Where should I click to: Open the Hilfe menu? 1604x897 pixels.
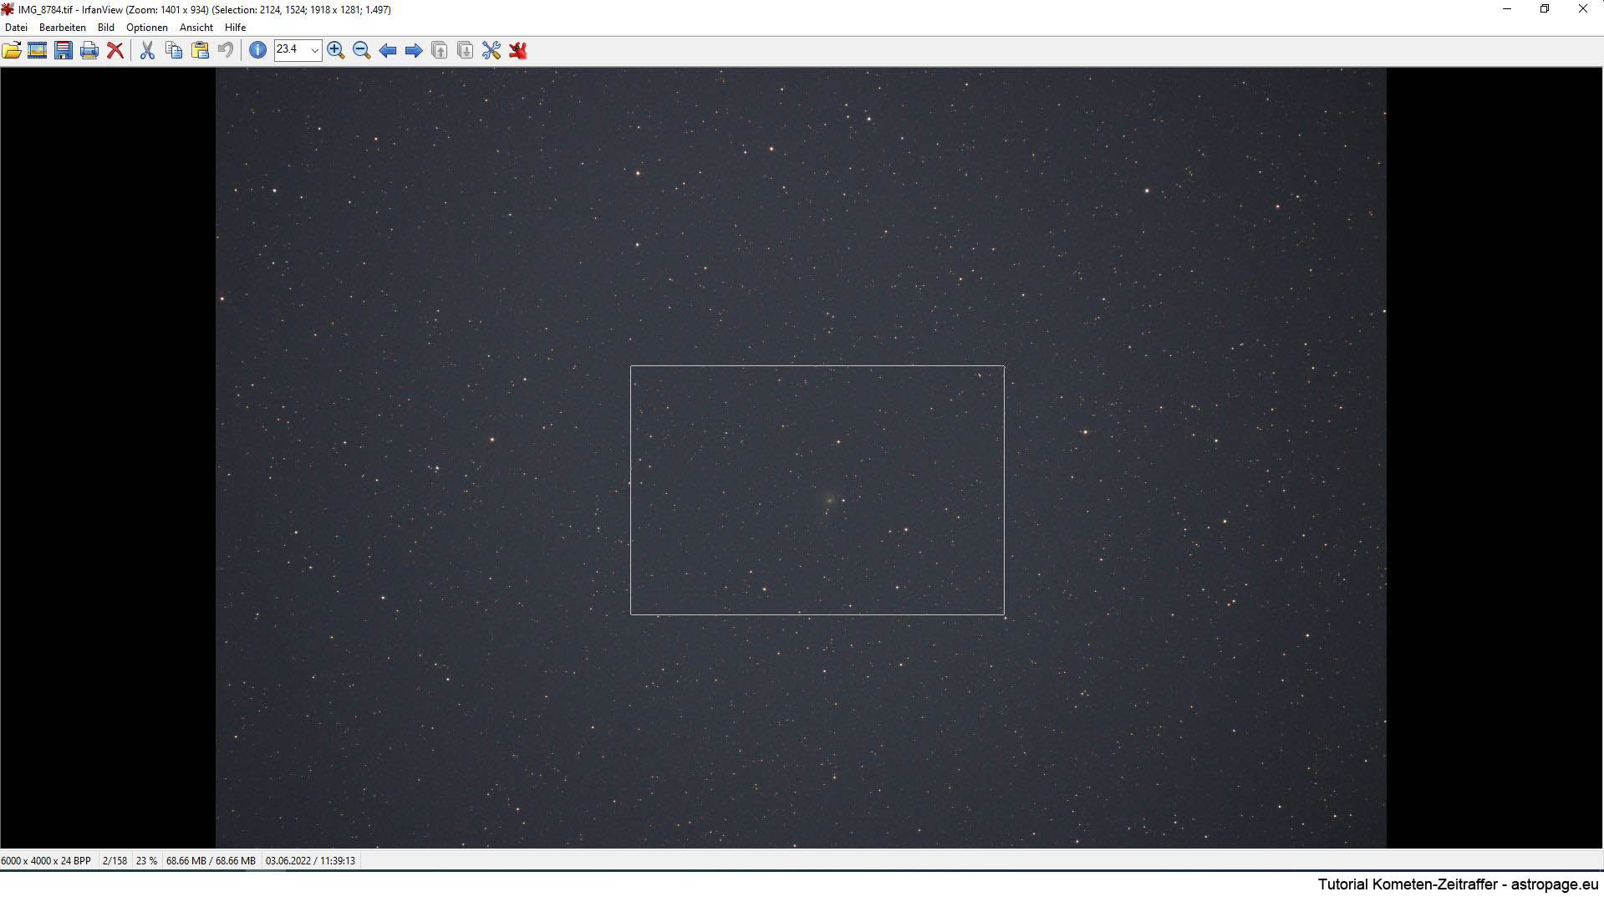[236, 28]
